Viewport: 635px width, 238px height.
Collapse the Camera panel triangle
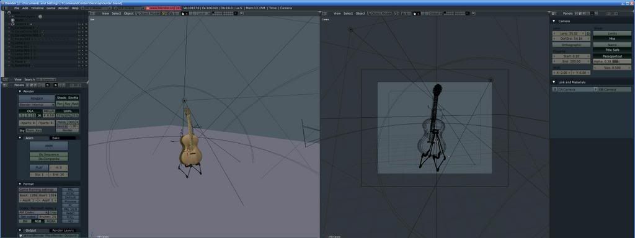coord(554,21)
